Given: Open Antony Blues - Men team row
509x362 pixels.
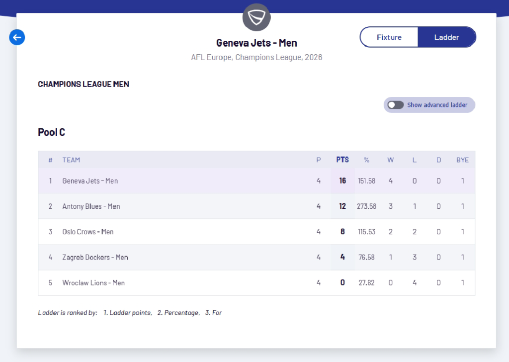Looking at the screenshot, I should (91, 206).
